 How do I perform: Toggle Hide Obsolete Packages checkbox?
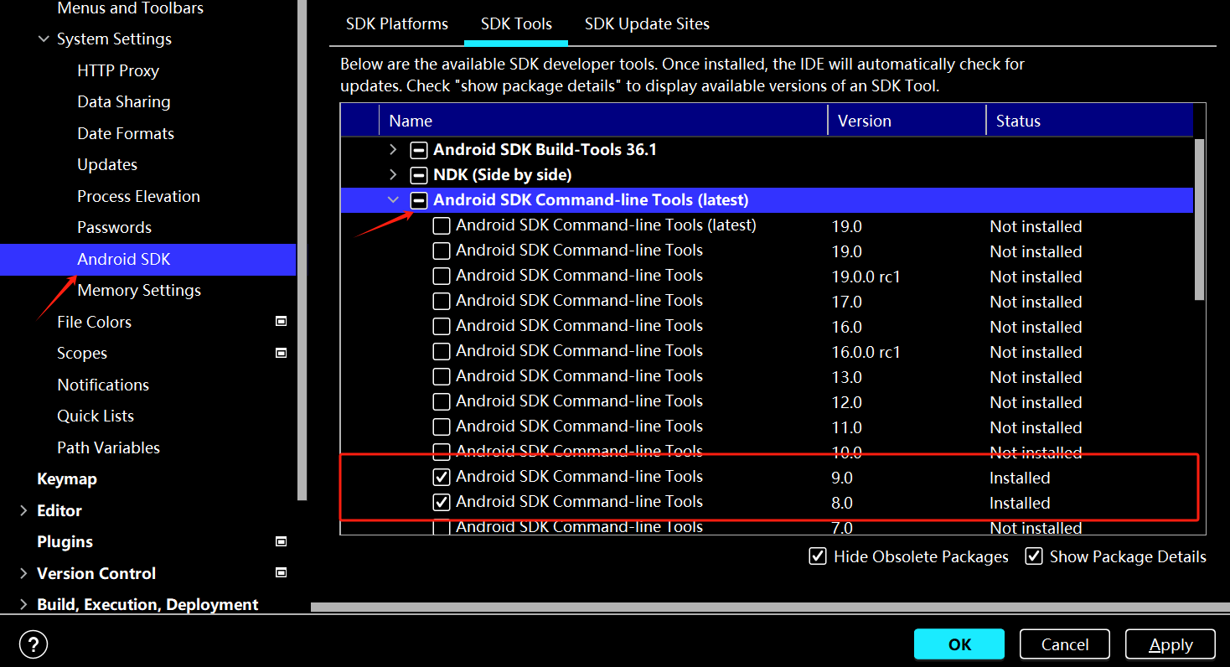818,556
